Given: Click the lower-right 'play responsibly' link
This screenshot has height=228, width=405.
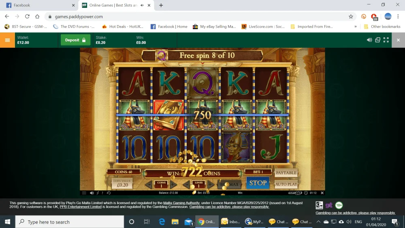Looking at the screenshot, I should [356, 213].
